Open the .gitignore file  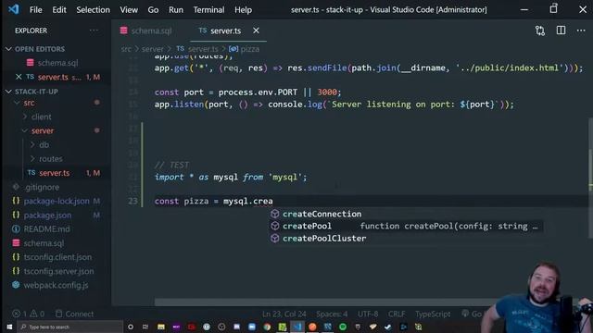point(42,187)
